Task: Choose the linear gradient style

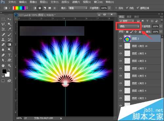Action: [35, 8]
